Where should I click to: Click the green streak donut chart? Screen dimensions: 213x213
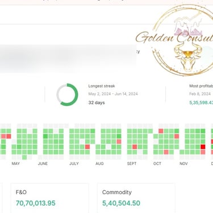point(67,94)
